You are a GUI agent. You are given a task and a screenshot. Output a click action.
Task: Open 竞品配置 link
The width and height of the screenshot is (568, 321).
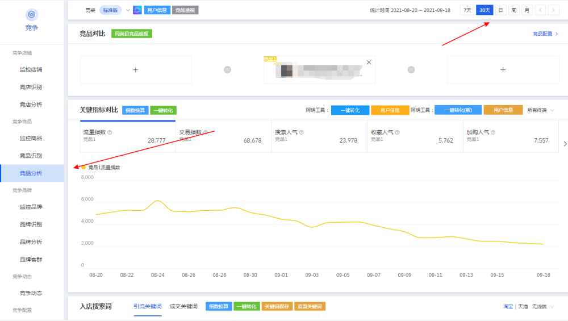click(545, 34)
